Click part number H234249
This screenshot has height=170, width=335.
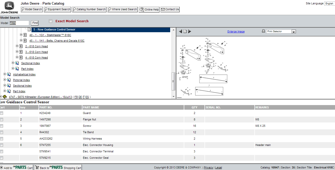click(45, 113)
